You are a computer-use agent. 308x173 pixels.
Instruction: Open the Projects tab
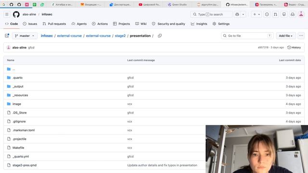coord(122,24)
